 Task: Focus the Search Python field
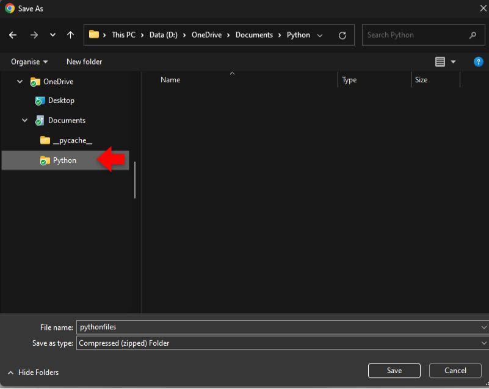coord(423,35)
